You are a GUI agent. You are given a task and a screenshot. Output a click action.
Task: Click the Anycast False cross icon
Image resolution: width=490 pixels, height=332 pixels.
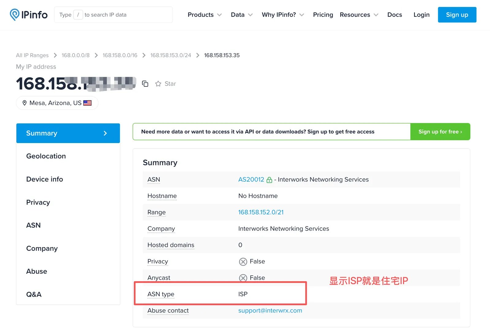pyautogui.click(x=243, y=278)
